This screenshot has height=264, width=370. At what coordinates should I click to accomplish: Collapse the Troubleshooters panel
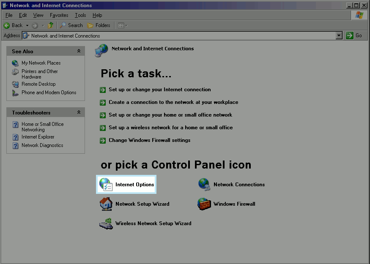pos(79,112)
